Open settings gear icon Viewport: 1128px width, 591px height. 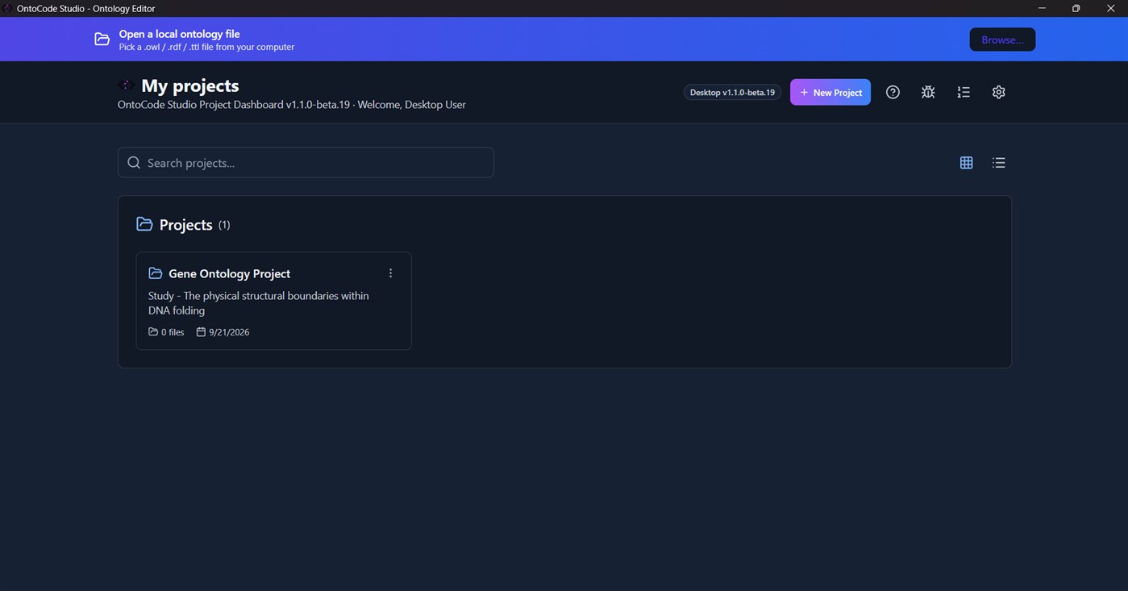tap(999, 92)
